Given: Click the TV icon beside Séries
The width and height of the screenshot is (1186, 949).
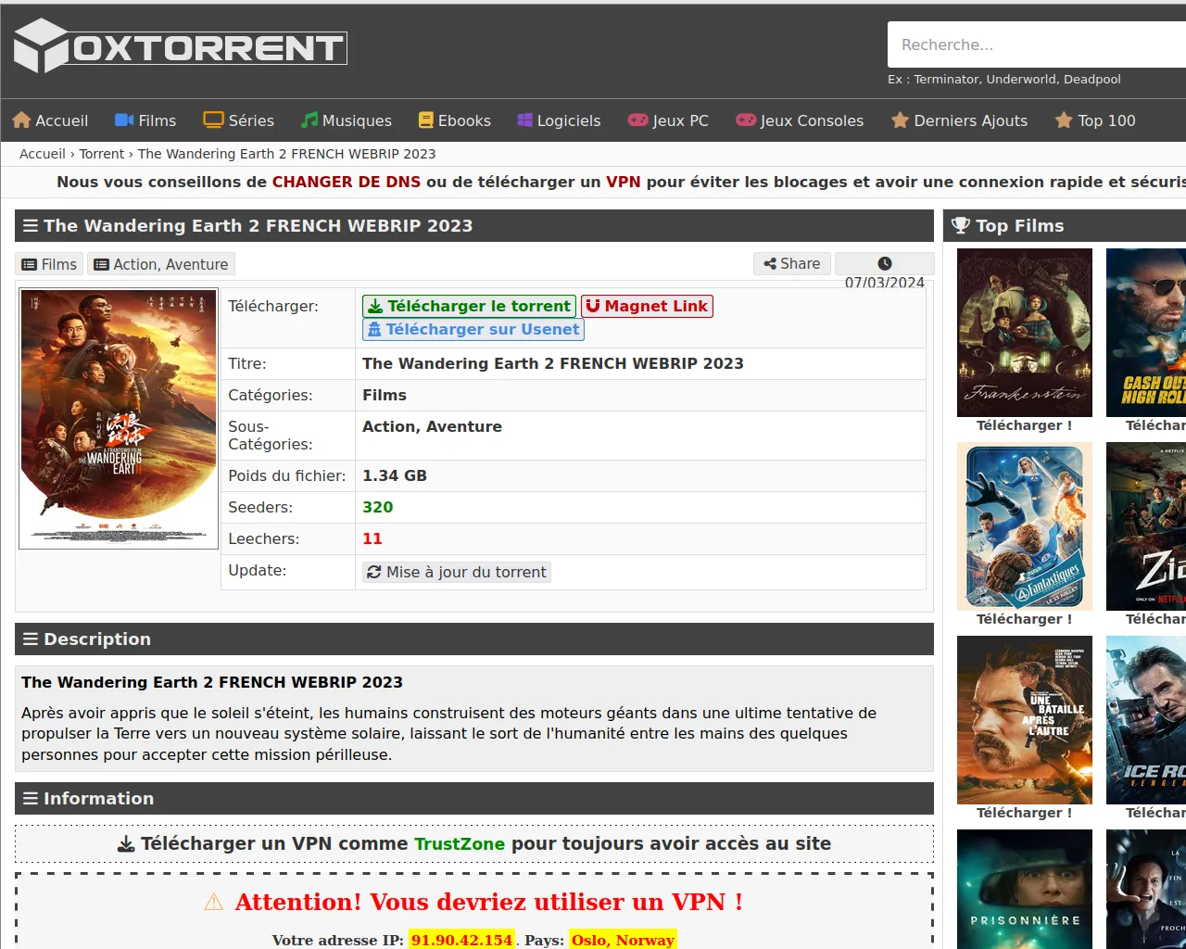Looking at the screenshot, I should [214, 120].
